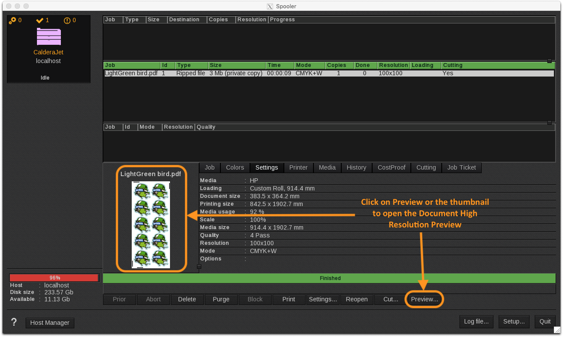Image resolution: width=563 pixels, height=337 pixels.
Task: Click the green Finished status bar
Action: 330,278
